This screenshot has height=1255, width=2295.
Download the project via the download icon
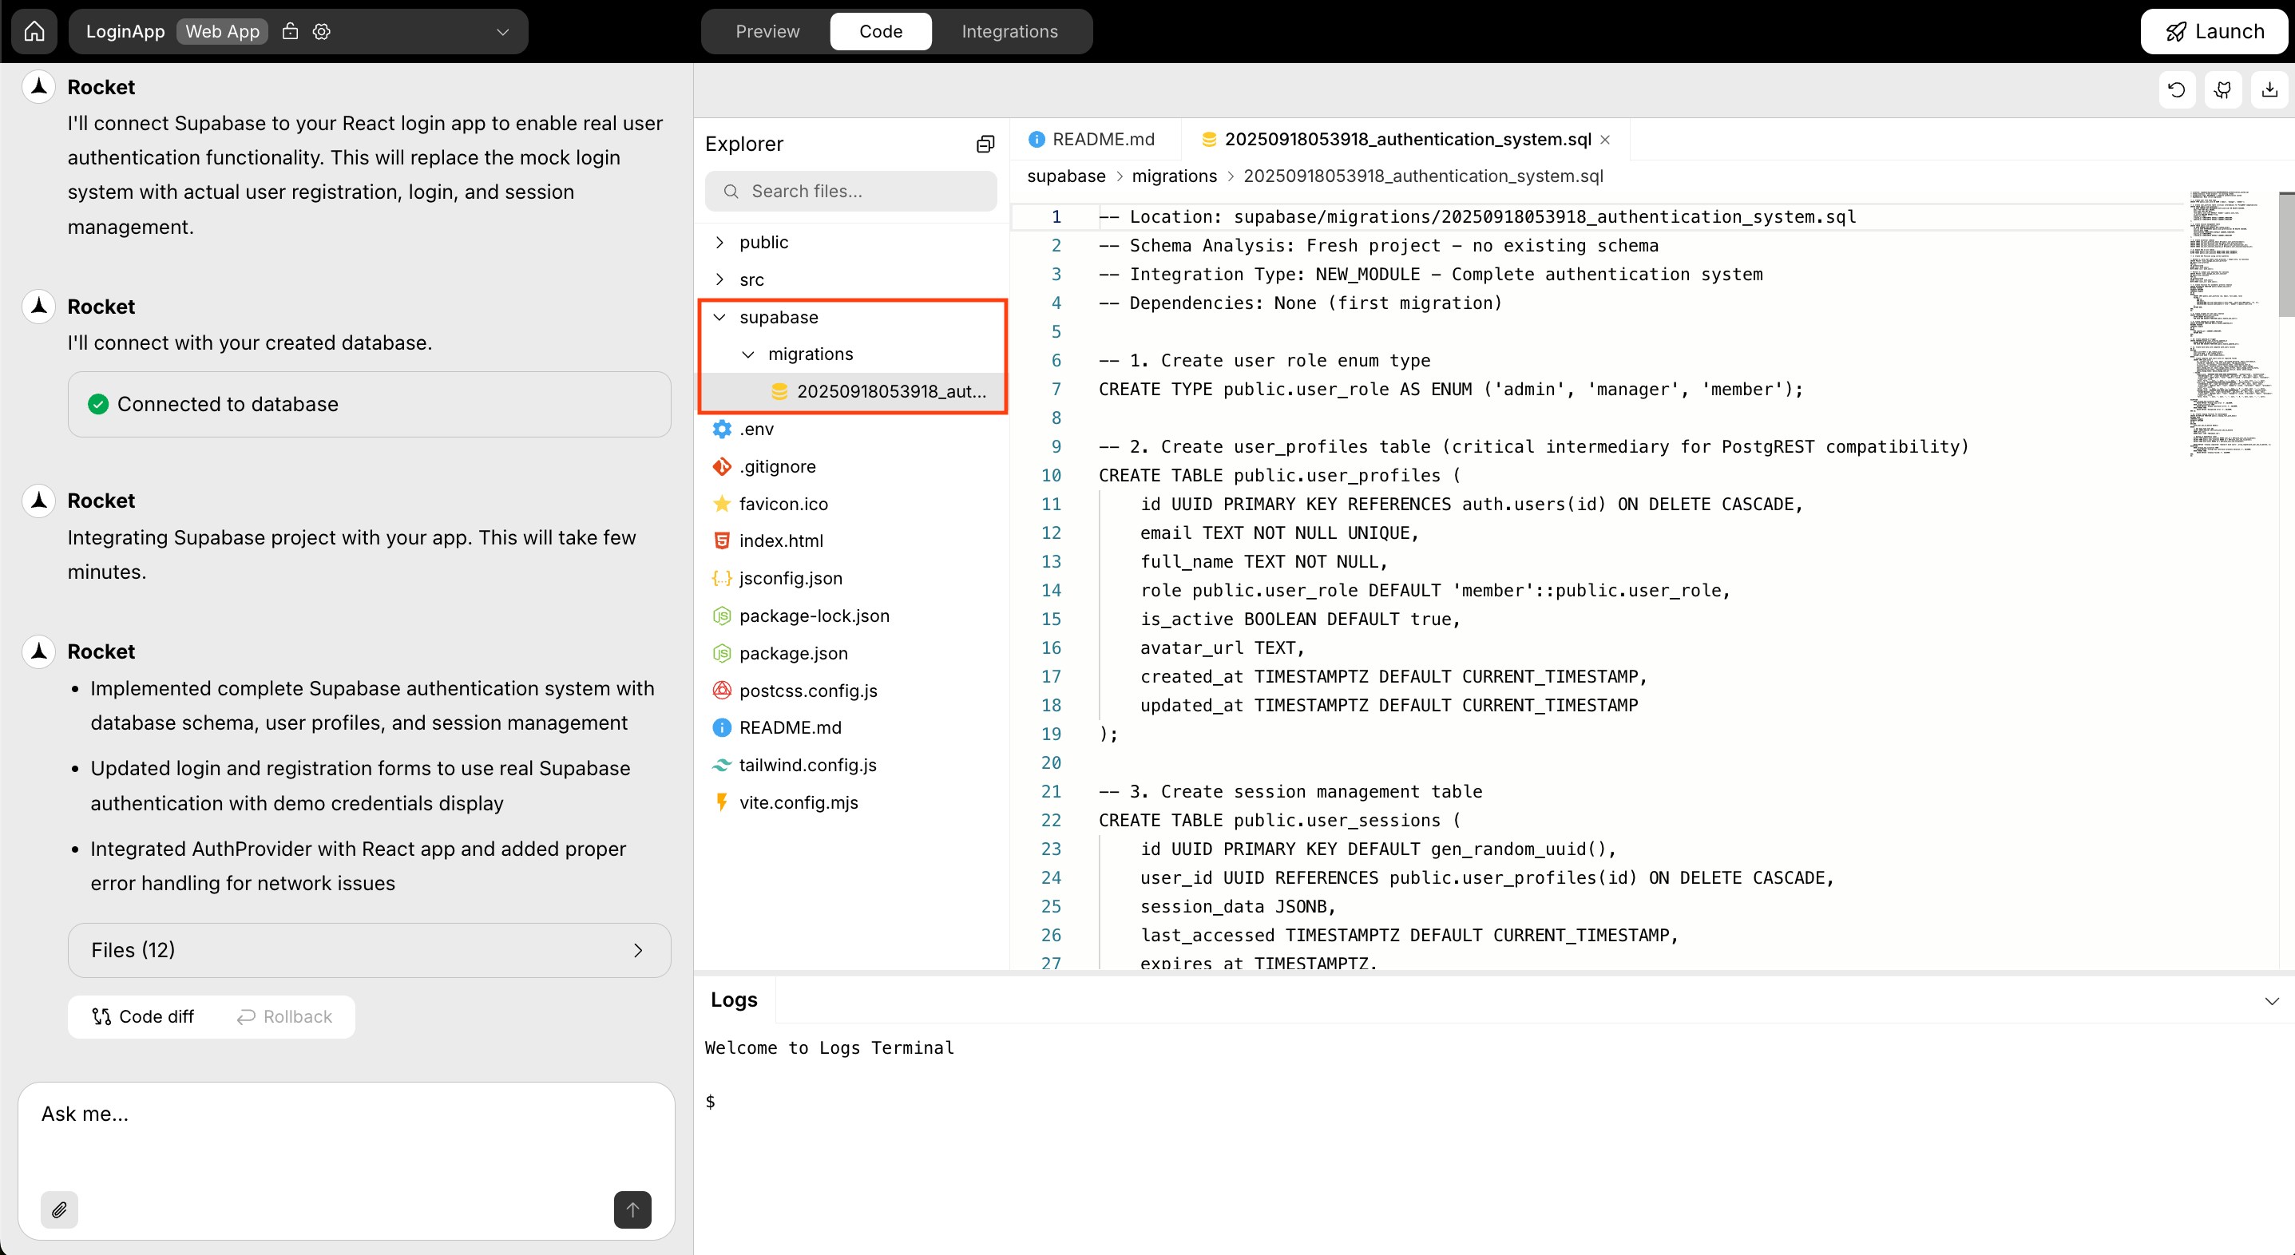point(2270,89)
